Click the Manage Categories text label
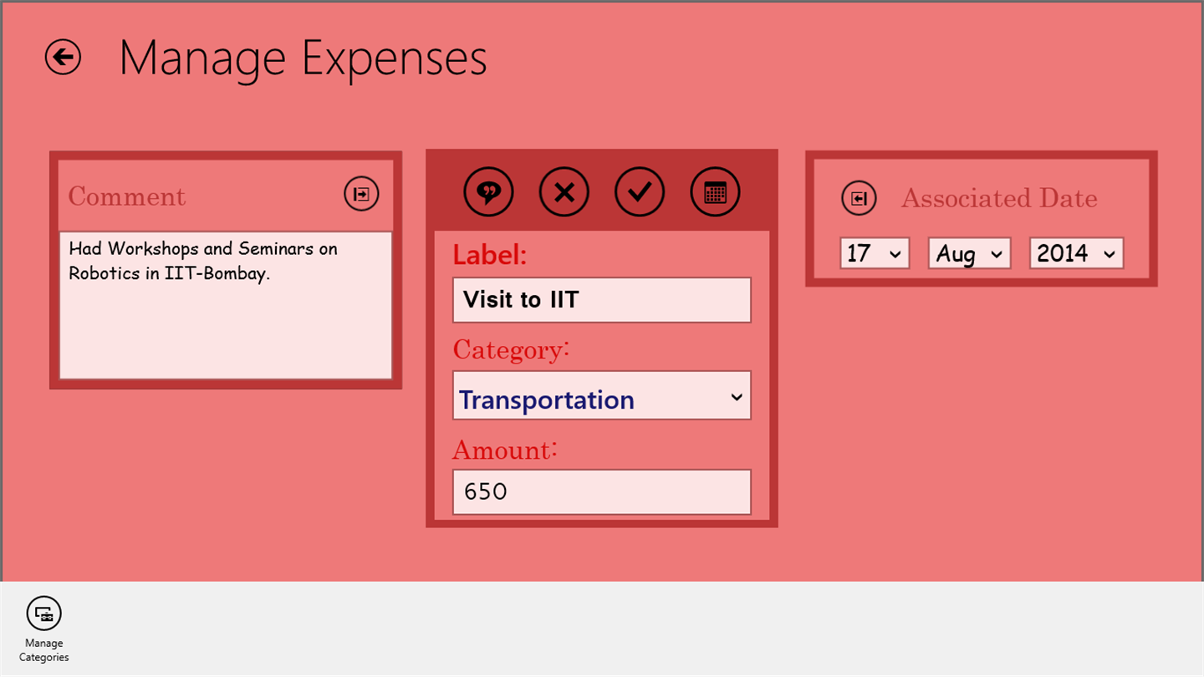Screen dimensions: 1204x677 (44, 650)
